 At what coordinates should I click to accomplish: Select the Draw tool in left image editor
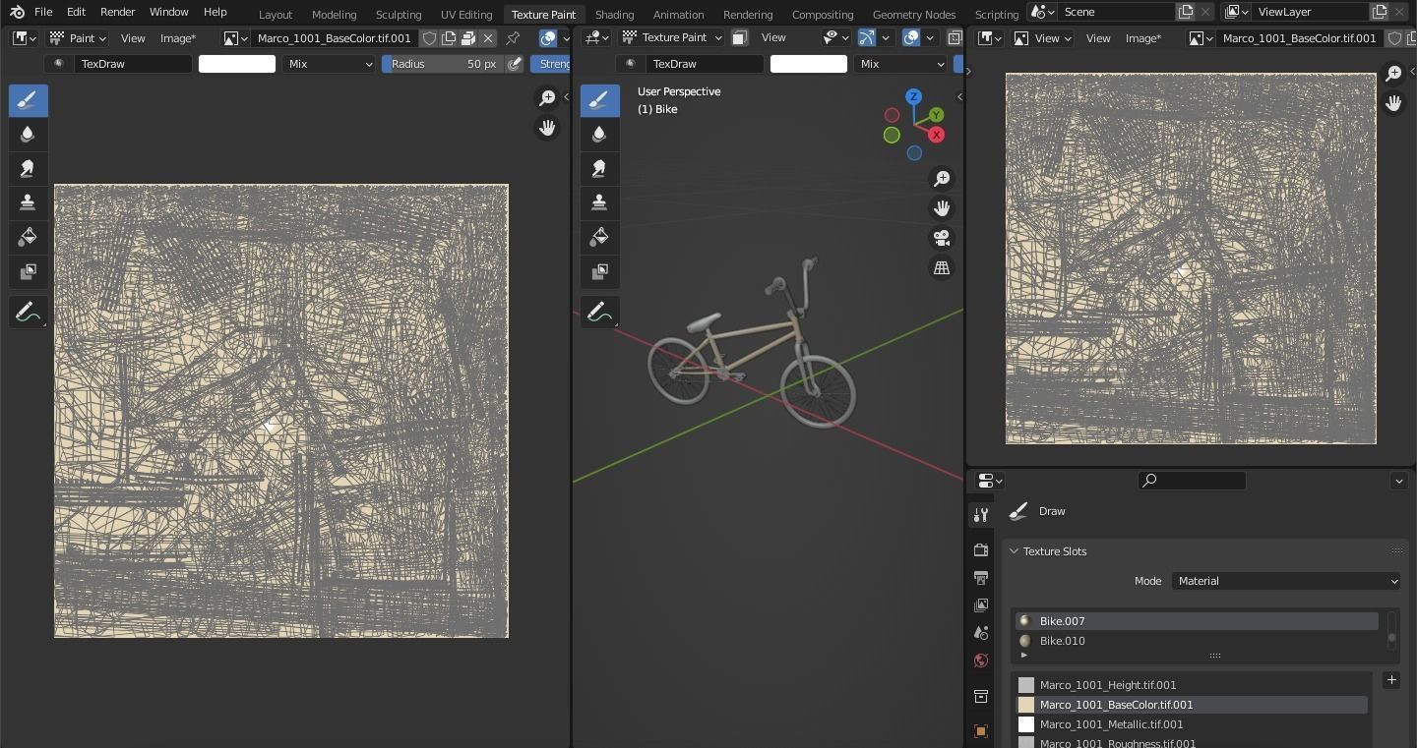click(x=28, y=100)
